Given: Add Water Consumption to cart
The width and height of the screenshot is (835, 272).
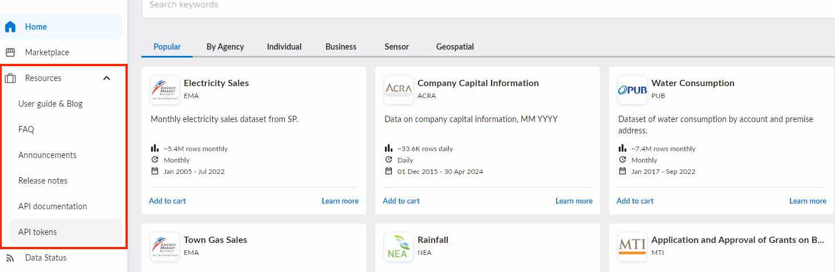Looking at the screenshot, I should [x=635, y=201].
